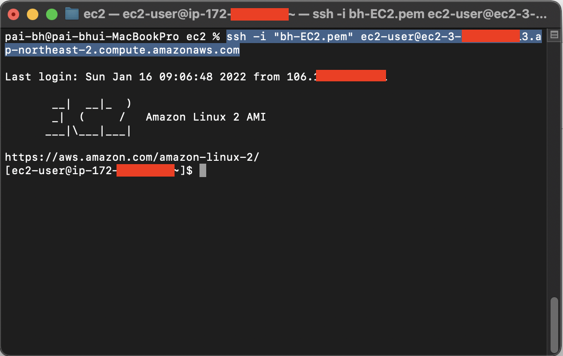Image resolution: width=563 pixels, height=356 pixels.
Task: Select the green full-screen traffic light button
Action: [51, 14]
